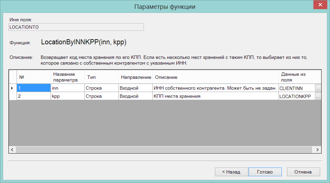Cancel with the Отмена button
This screenshot has width=330, height=183.
pos(303,172)
